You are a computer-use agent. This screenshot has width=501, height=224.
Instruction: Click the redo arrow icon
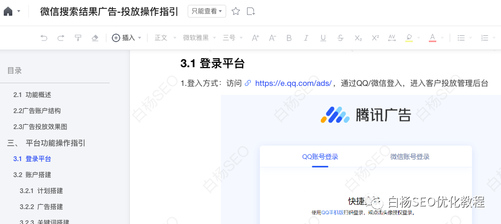pyautogui.click(x=61, y=38)
